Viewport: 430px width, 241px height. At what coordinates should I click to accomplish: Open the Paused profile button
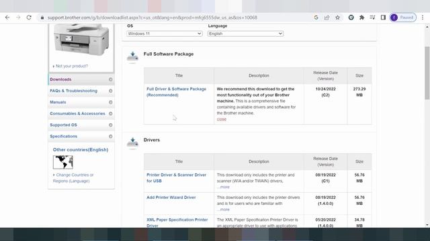pyautogui.click(x=403, y=17)
